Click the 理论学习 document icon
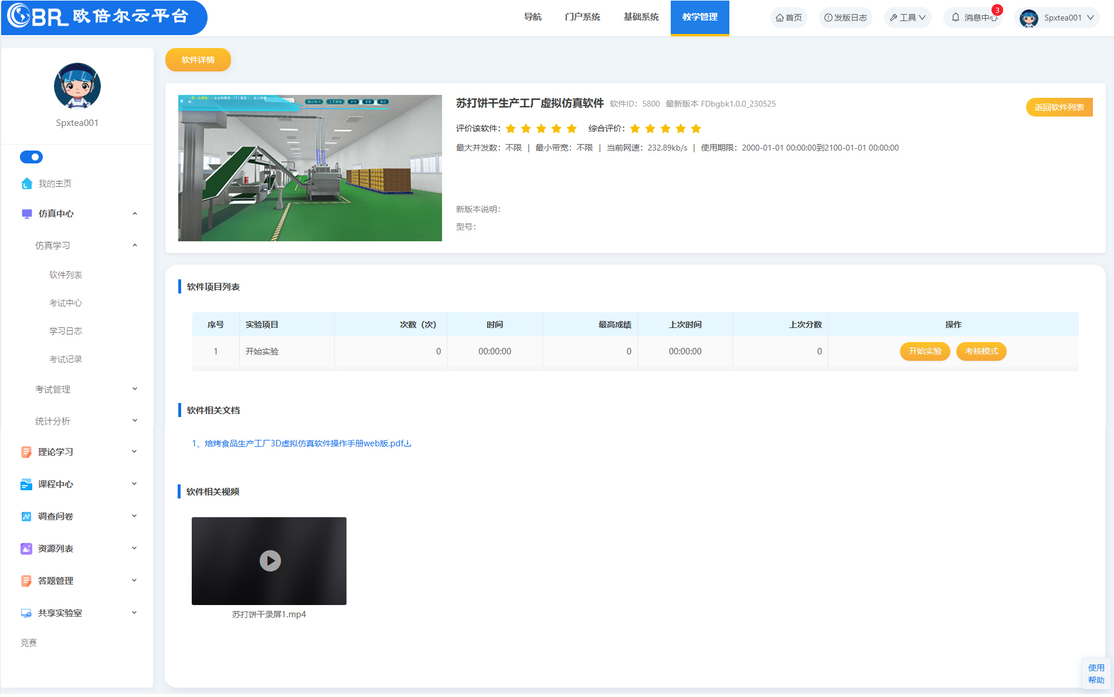Screen dimensions: 1114x697 tap(26, 452)
